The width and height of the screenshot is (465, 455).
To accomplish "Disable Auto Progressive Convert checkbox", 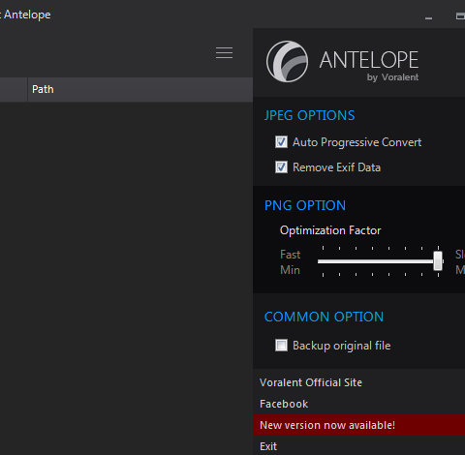I will [281, 142].
